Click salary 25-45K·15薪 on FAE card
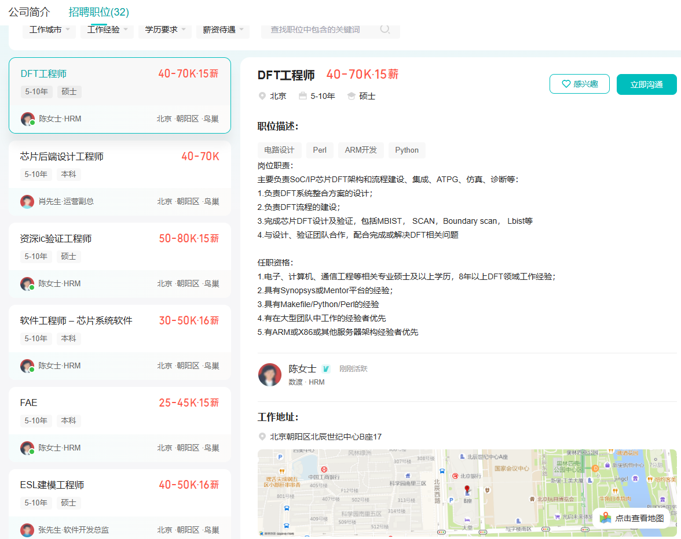Screen dimensions: 681x539 (189, 403)
